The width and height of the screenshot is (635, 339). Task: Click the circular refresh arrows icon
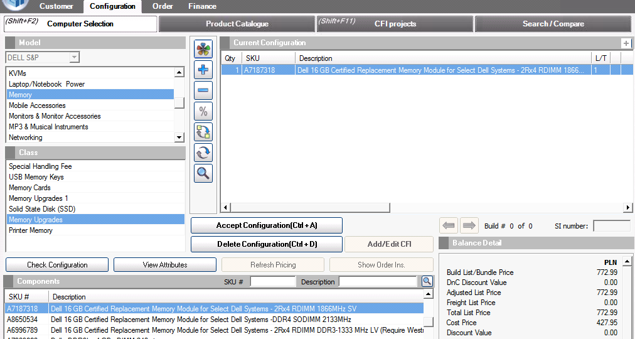[x=203, y=153]
